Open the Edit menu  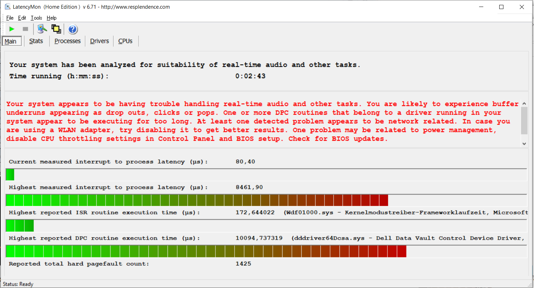22,18
